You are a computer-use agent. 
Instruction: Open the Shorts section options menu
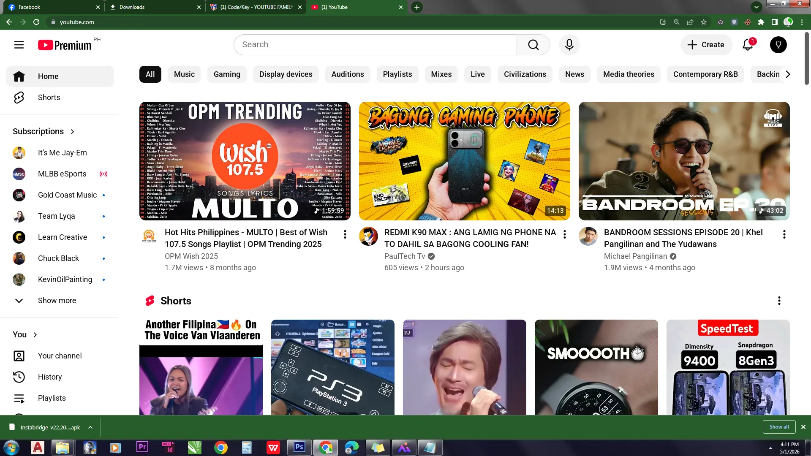click(x=779, y=301)
